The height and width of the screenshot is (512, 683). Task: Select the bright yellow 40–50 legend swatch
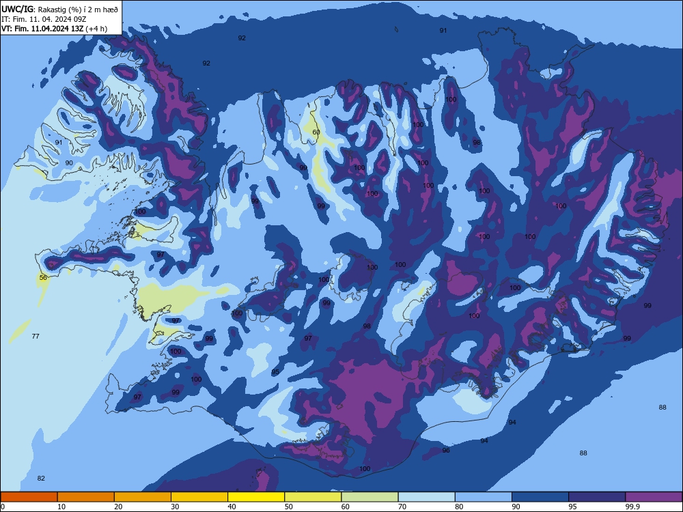pos(256,497)
